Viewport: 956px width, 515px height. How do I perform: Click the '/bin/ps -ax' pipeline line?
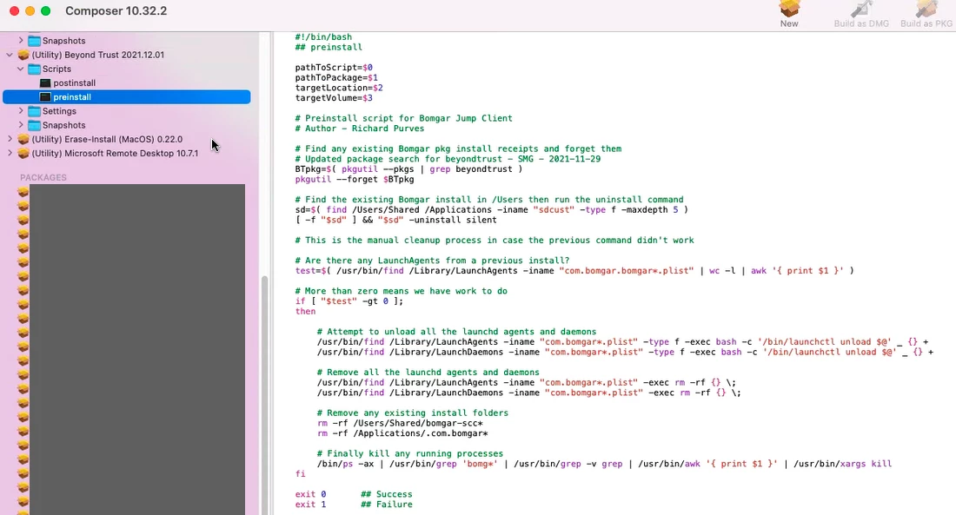point(604,464)
